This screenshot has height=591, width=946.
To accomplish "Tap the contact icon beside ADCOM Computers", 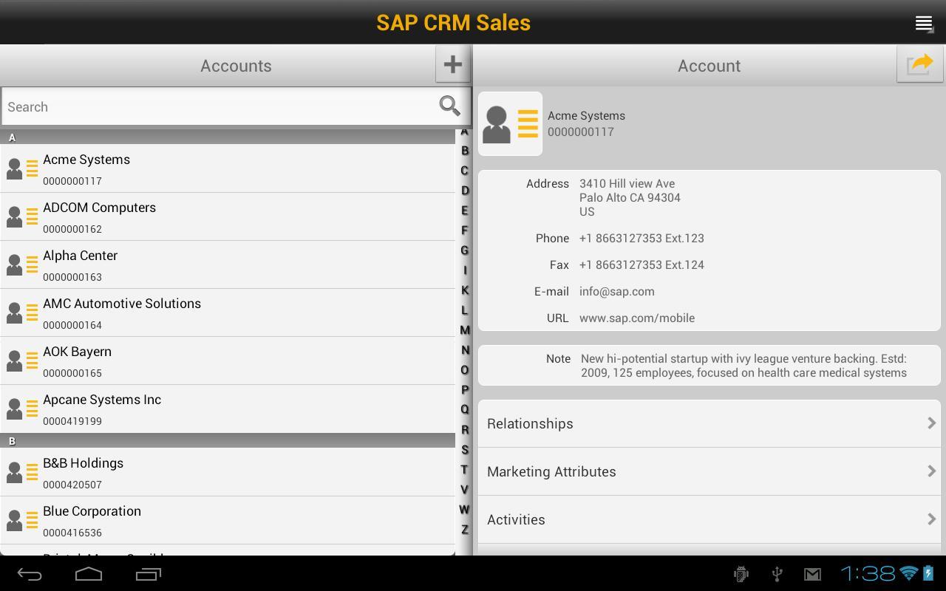I will click(16, 216).
